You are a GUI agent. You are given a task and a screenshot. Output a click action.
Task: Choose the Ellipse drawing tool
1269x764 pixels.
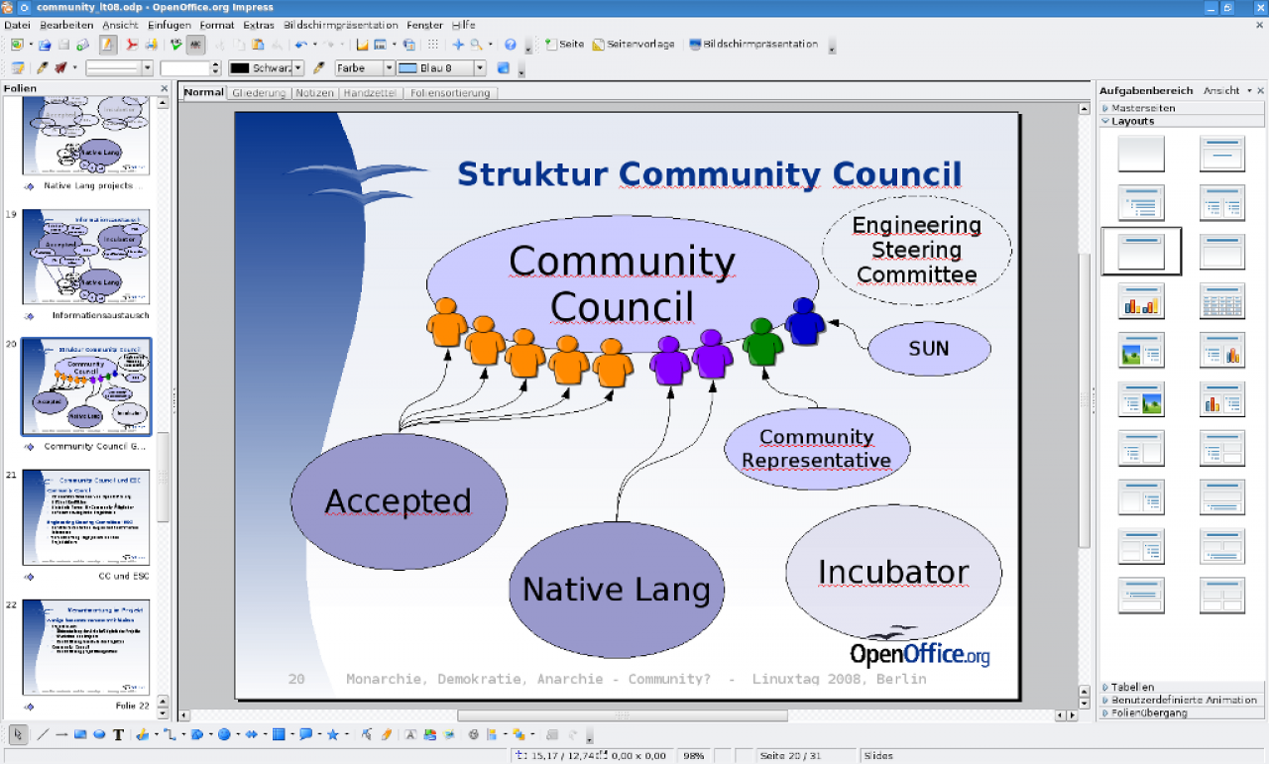pyautogui.click(x=99, y=735)
